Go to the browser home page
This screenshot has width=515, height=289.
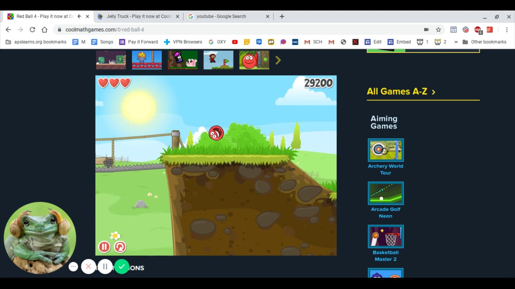44,29
